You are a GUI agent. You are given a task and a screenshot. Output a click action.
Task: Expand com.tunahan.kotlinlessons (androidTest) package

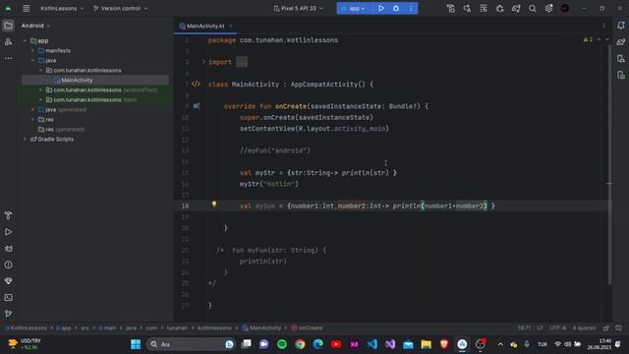click(41, 89)
